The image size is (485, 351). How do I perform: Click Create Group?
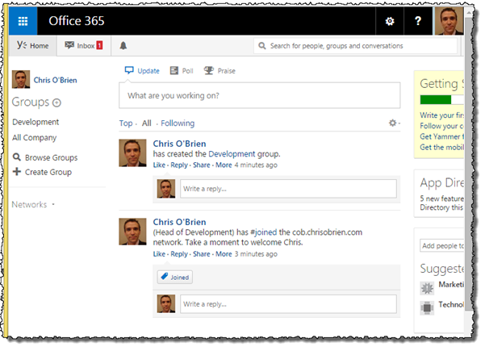click(x=43, y=172)
